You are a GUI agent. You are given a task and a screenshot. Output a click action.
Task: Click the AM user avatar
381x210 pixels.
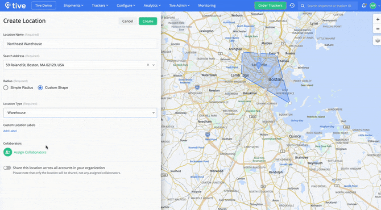coord(372,5)
